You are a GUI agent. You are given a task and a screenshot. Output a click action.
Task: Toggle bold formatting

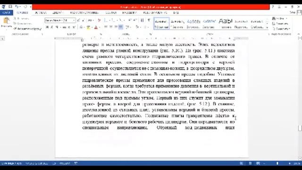tap(47, 27)
